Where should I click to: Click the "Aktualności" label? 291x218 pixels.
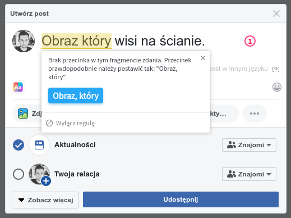[75, 145]
